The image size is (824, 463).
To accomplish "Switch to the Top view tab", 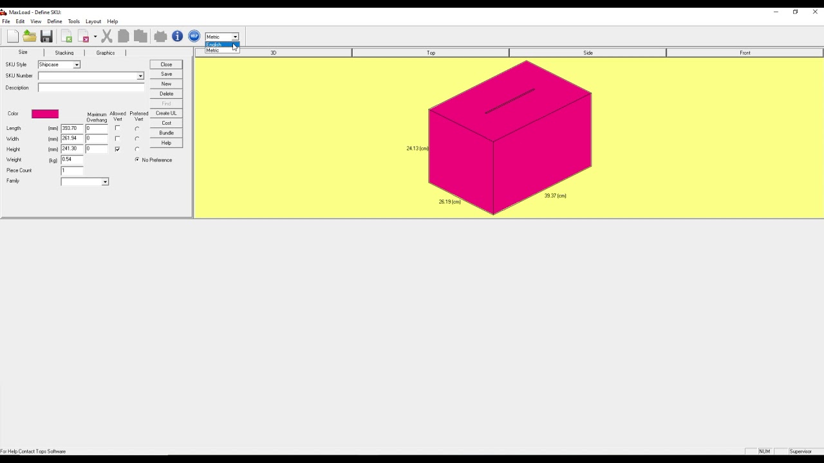I will click(x=431, y=53).
